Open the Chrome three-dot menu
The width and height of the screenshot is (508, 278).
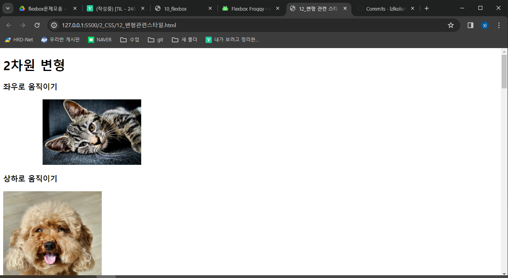[x=499, y=24]
